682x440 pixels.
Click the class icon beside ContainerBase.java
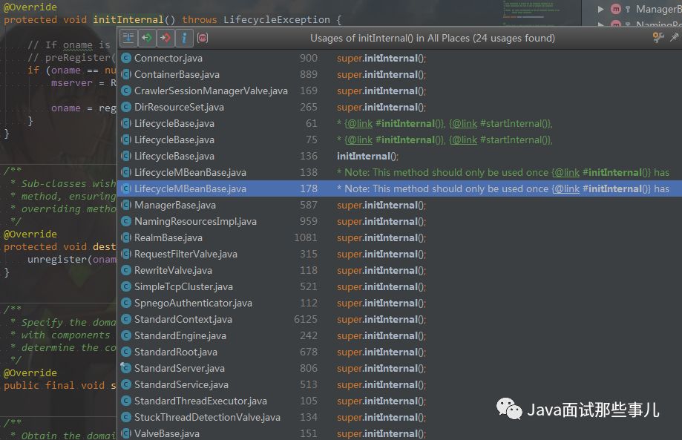tap(126, 74)
